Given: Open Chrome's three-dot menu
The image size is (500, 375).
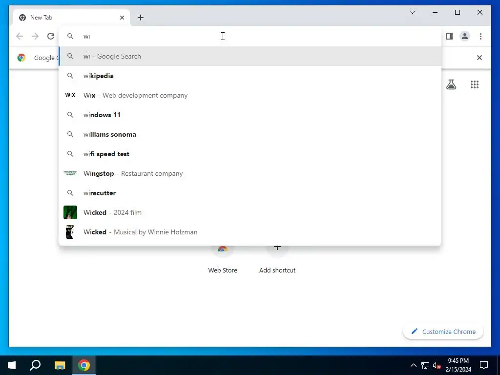Looking at the screenshot, I should [480, 36].
